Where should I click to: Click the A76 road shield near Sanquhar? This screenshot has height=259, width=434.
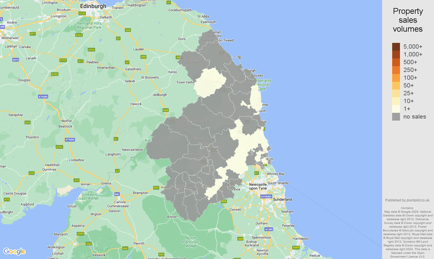point(27,123)
